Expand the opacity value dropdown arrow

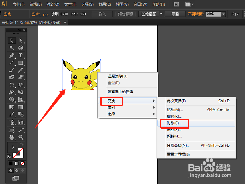pos(223,14)
